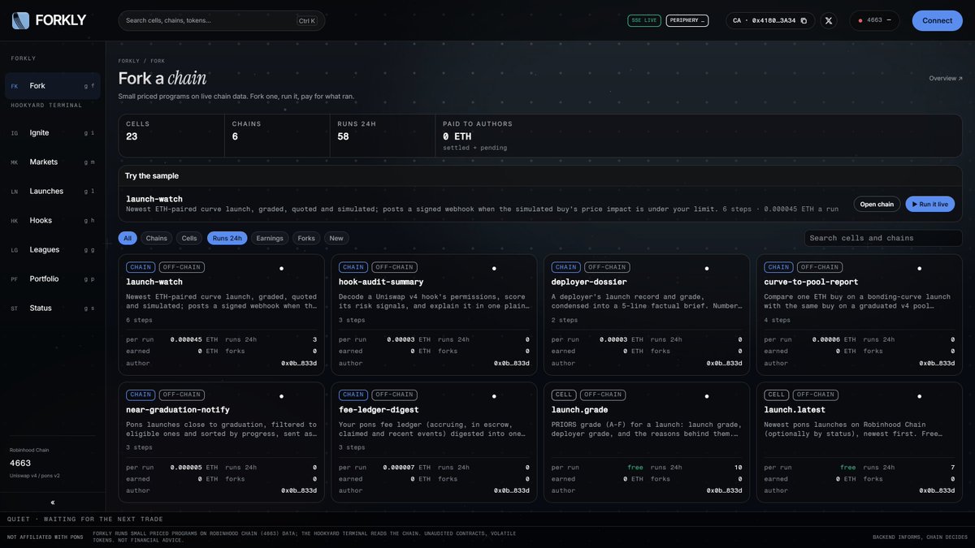This screenshot has height=548, width=975.
Task: Select the Chains filter pill
Action: 157,238
